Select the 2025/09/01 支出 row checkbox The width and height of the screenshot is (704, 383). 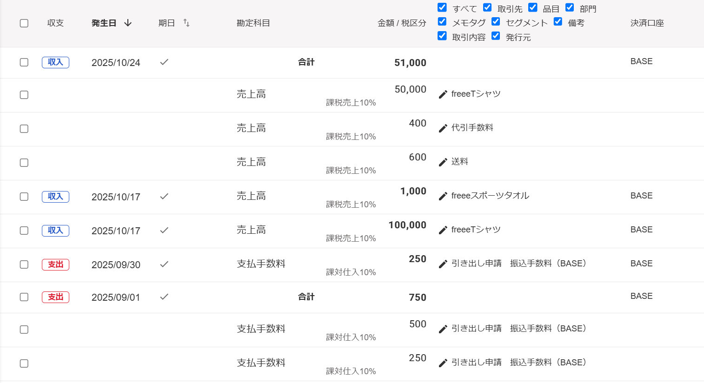click(24, 297)
